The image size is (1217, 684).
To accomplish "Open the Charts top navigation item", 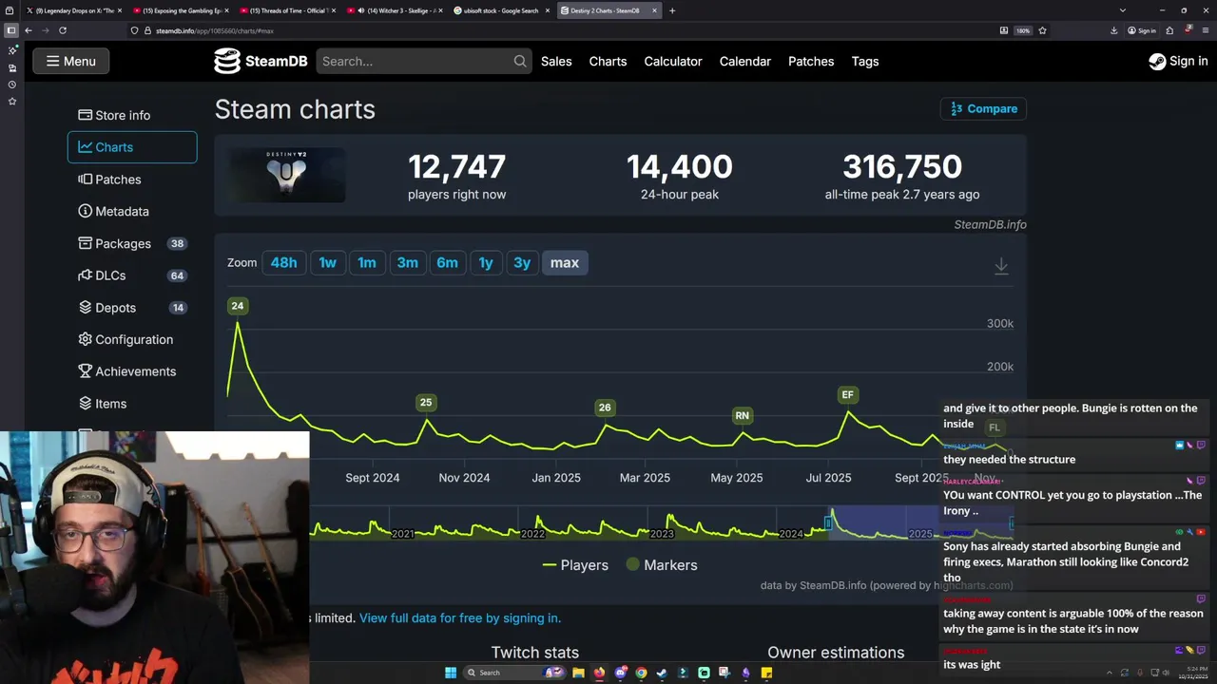I will pos(608,61).
